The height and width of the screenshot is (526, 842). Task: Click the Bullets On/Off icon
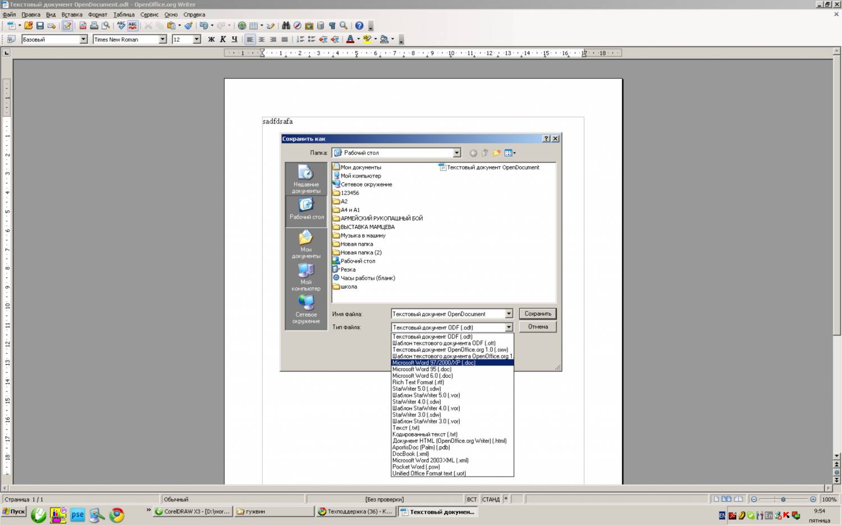point(312,39)
